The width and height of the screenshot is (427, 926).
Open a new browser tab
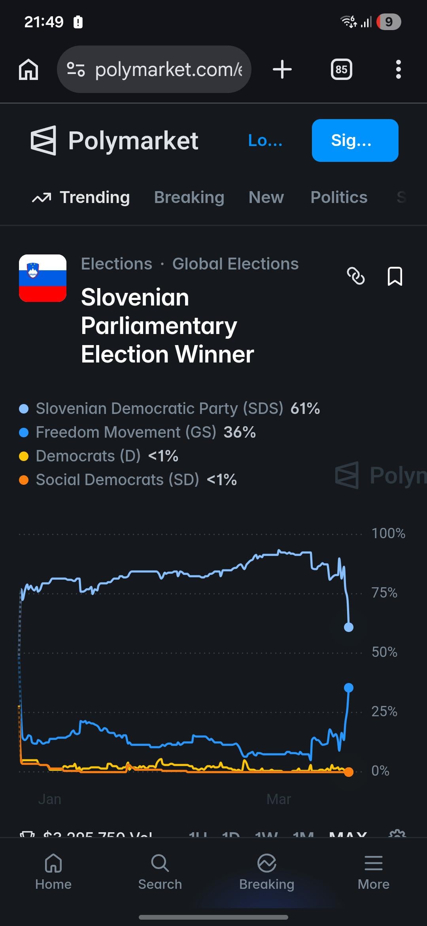coord(282,70)
